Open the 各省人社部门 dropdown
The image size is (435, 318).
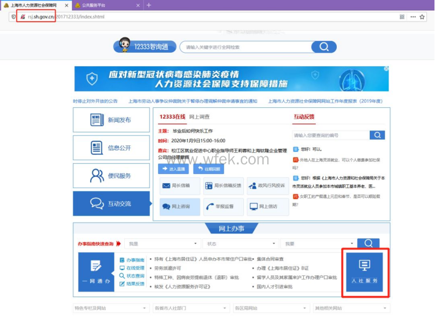pyautogui.click(x=191, y=308)
